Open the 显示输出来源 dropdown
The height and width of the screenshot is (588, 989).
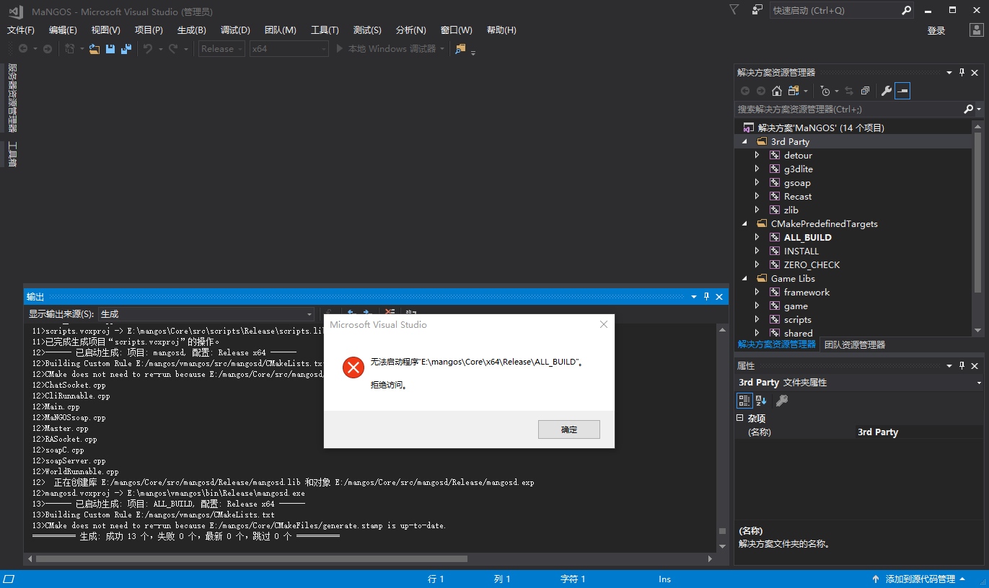(206, 314)
